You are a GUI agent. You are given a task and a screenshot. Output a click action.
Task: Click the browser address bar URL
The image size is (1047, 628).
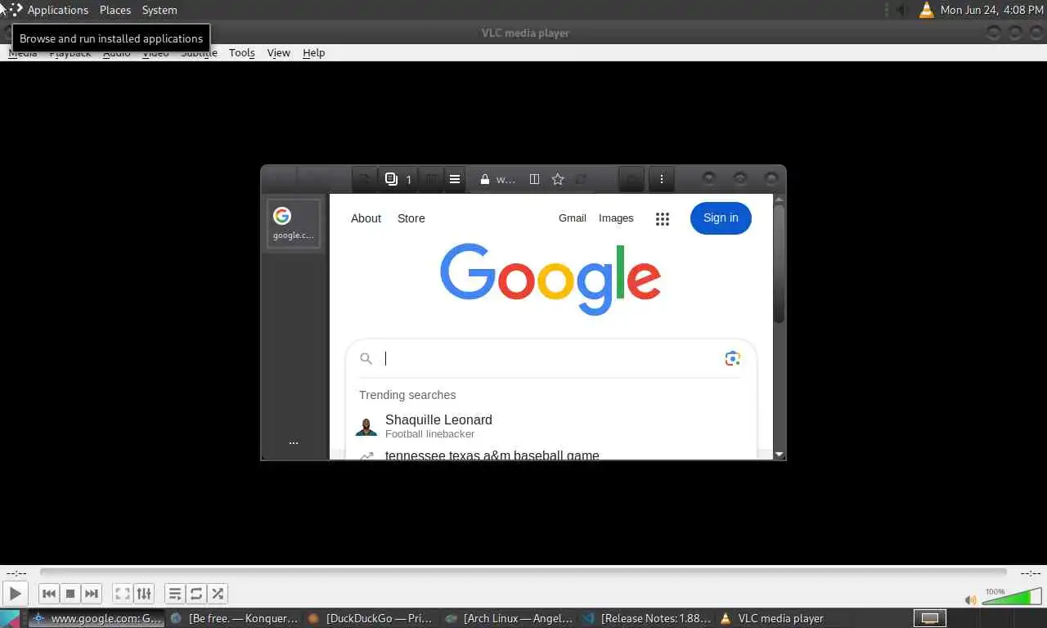coord(506,179)
